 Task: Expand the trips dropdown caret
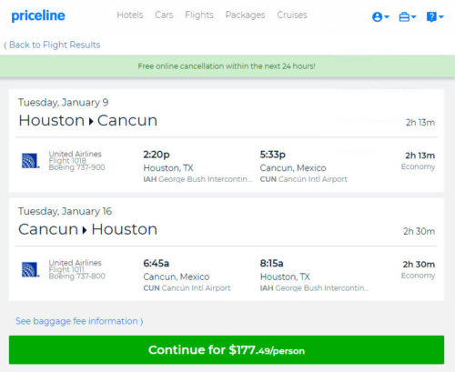413,17
